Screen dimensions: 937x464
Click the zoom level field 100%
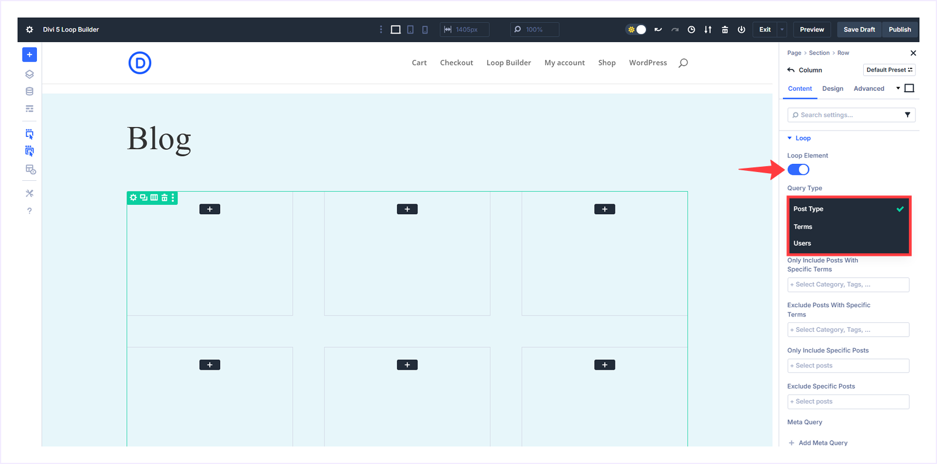[535, 29]
